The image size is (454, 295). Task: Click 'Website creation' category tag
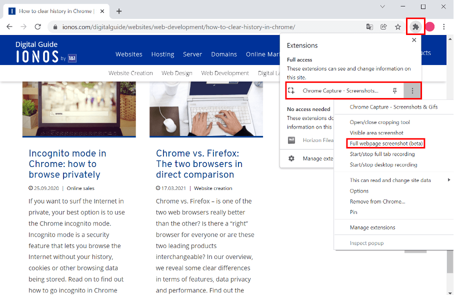tap(213, 188)
